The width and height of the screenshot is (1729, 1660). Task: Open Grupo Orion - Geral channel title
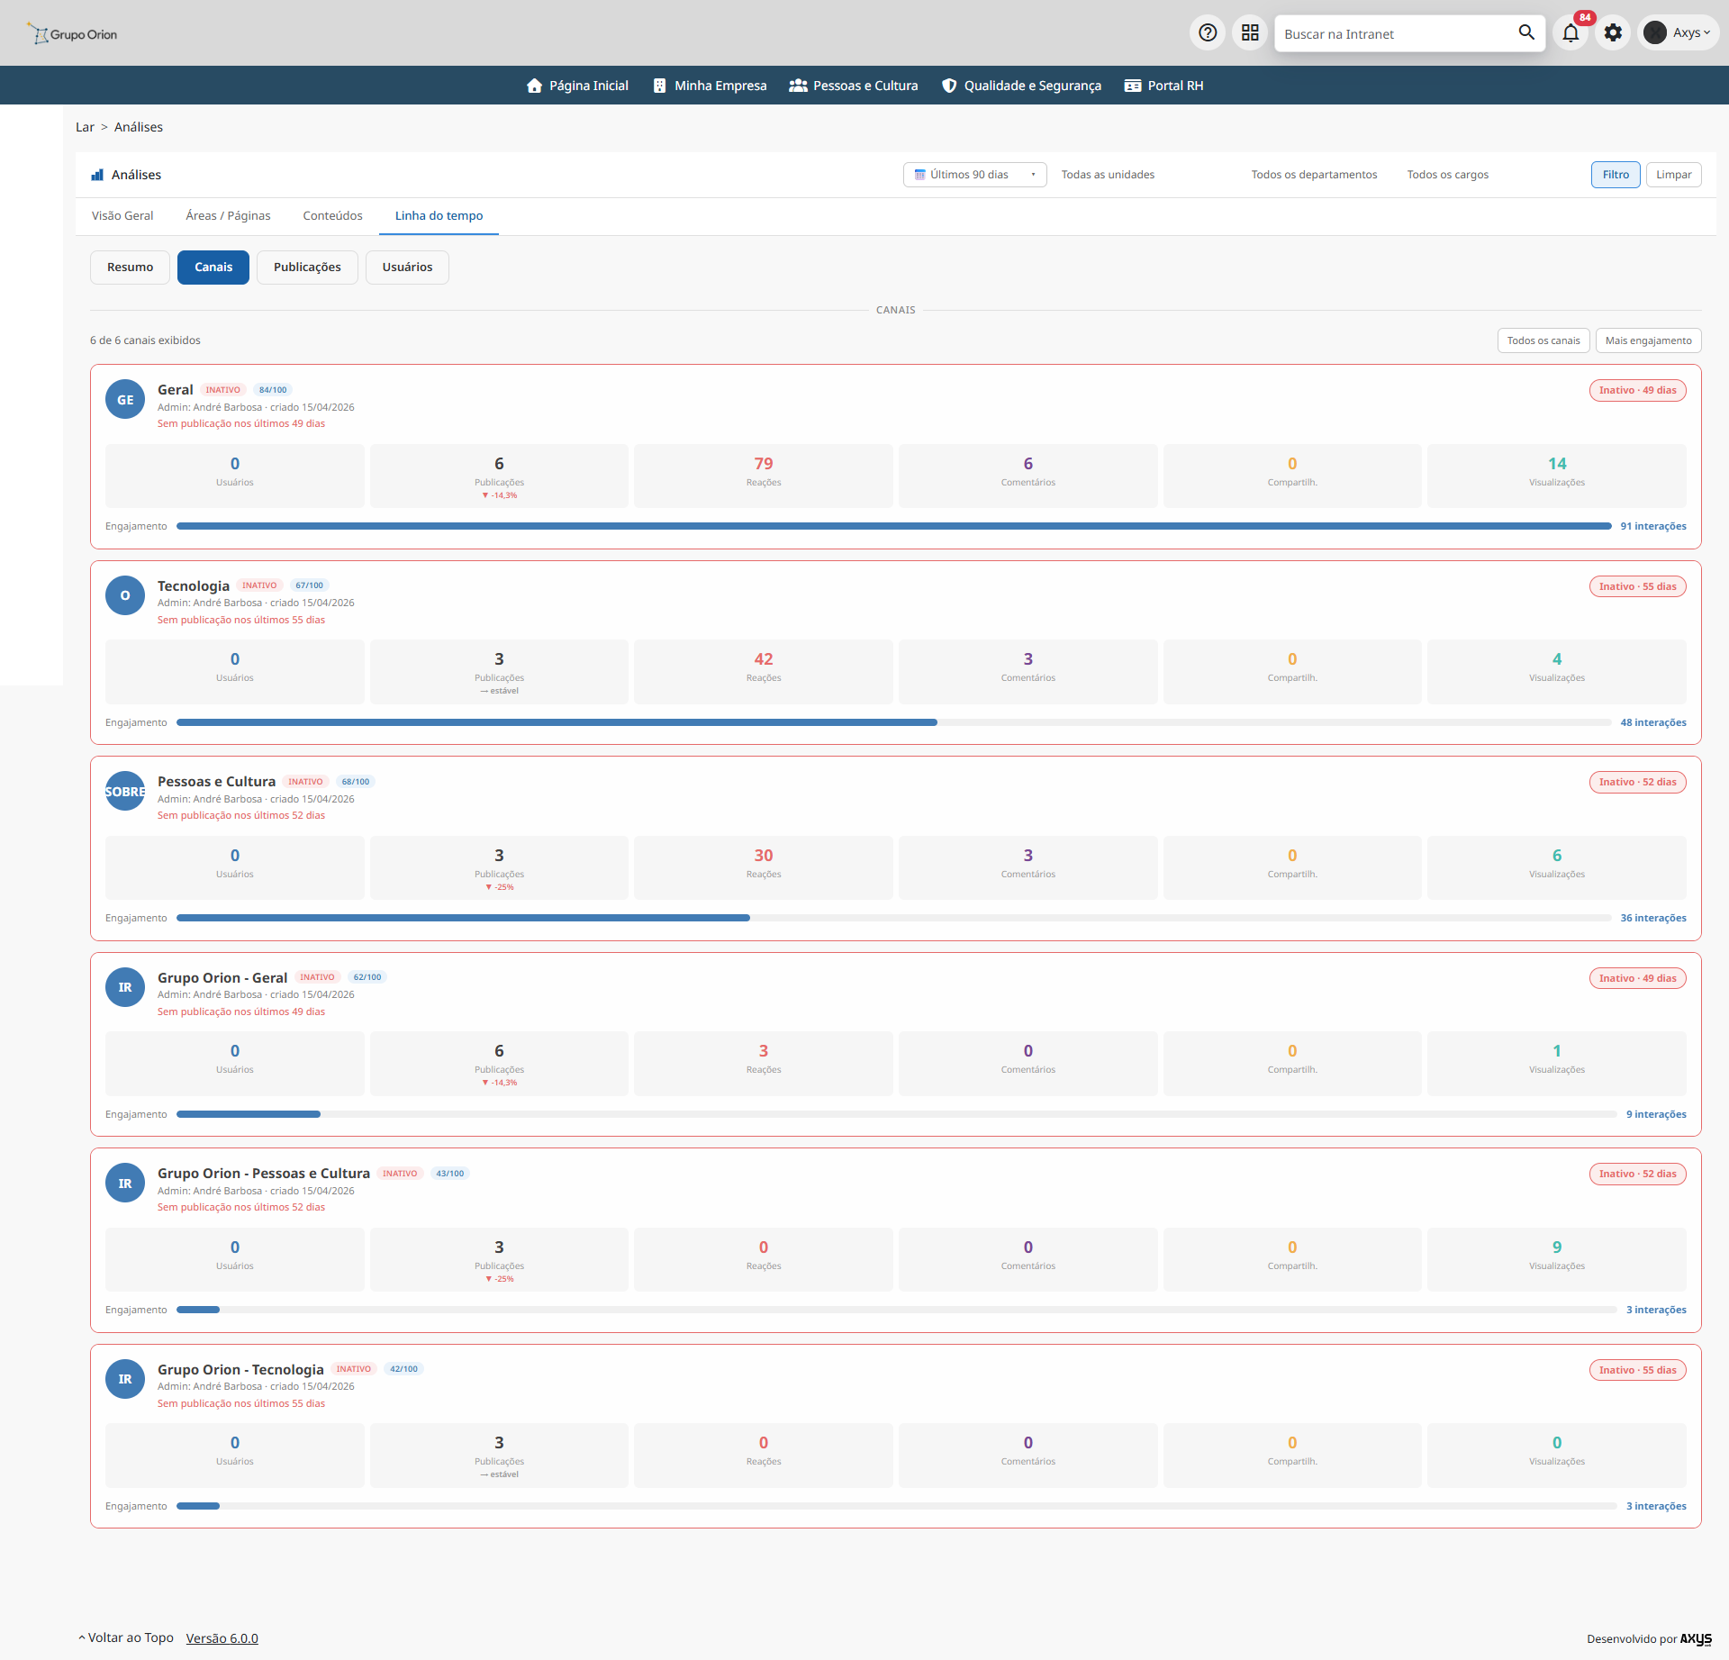[222, 977]
